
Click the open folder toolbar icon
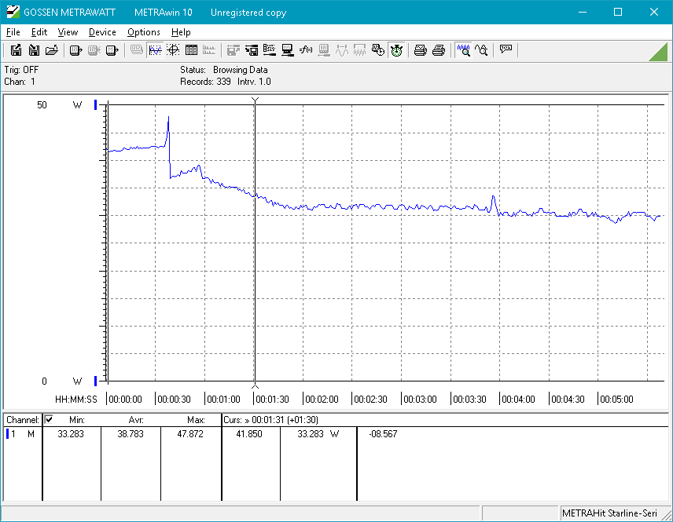coord(52,50)
